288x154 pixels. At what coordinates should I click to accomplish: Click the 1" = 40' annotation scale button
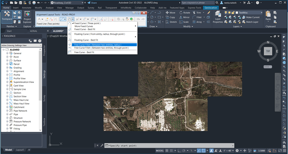228,151
